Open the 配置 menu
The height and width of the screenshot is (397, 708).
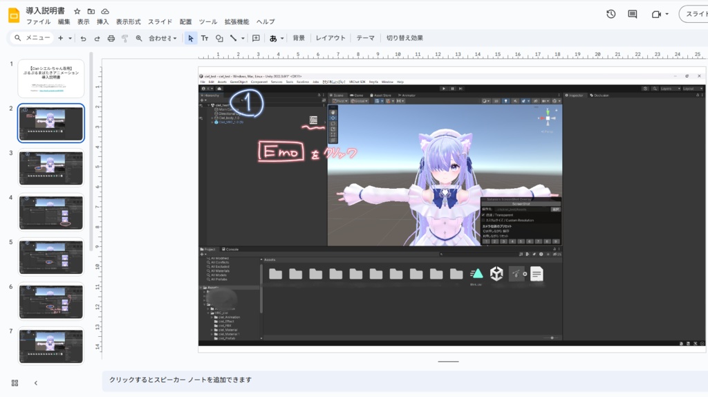click(185, 21)
